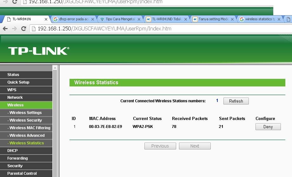Close the 'TL-WR841ND Tidak' tab

185,19
